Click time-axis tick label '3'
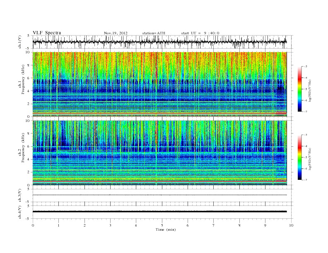Image resolution: width=328 pixels, height=253 pixels. [x=110, y=225]
